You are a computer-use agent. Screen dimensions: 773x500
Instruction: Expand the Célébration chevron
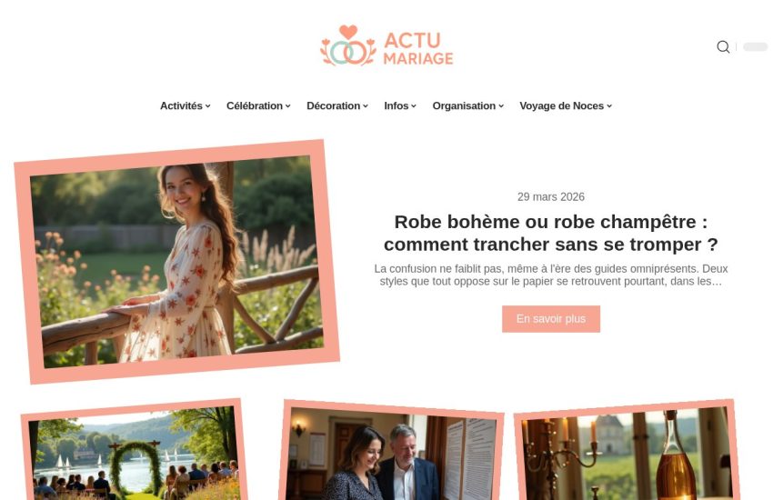pyautogui.click(x=288, y=106)
